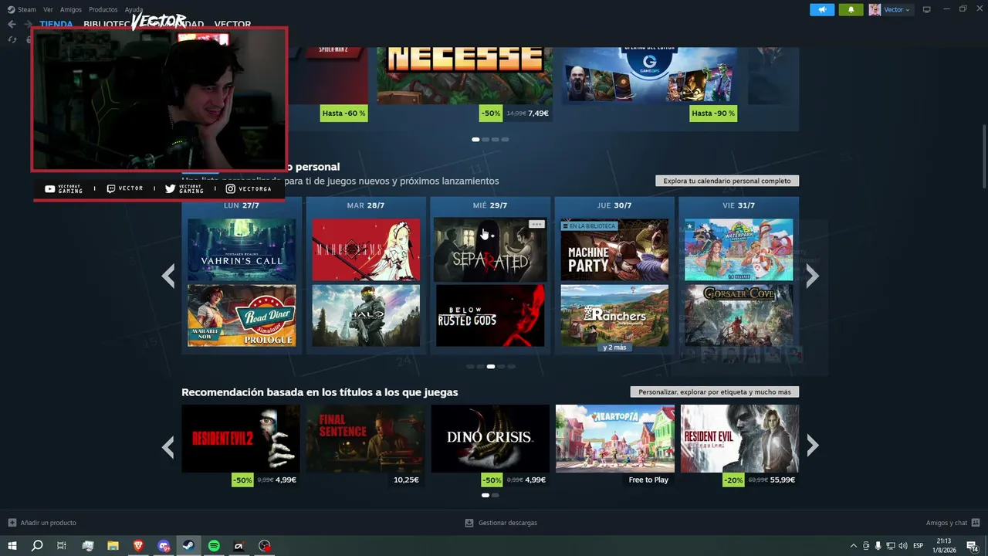Open Windows search from the taskbar
The image size is (988, 556).
coord(36,546)
